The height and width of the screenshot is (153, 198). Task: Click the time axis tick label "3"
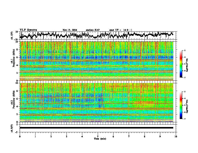tap(66, 136)
